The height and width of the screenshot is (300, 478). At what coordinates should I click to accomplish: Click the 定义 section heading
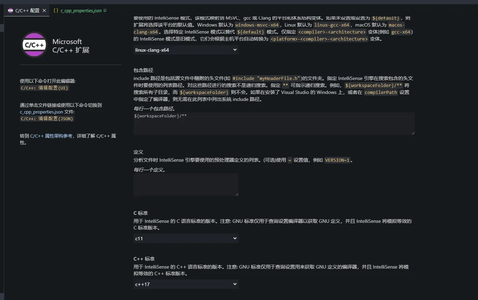(138, 152)
